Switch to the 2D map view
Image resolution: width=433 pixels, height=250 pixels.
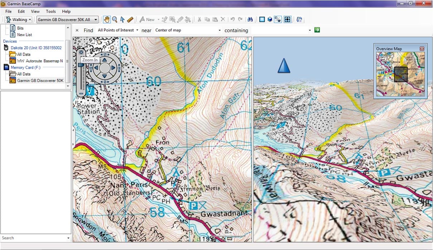pos(262,19)
